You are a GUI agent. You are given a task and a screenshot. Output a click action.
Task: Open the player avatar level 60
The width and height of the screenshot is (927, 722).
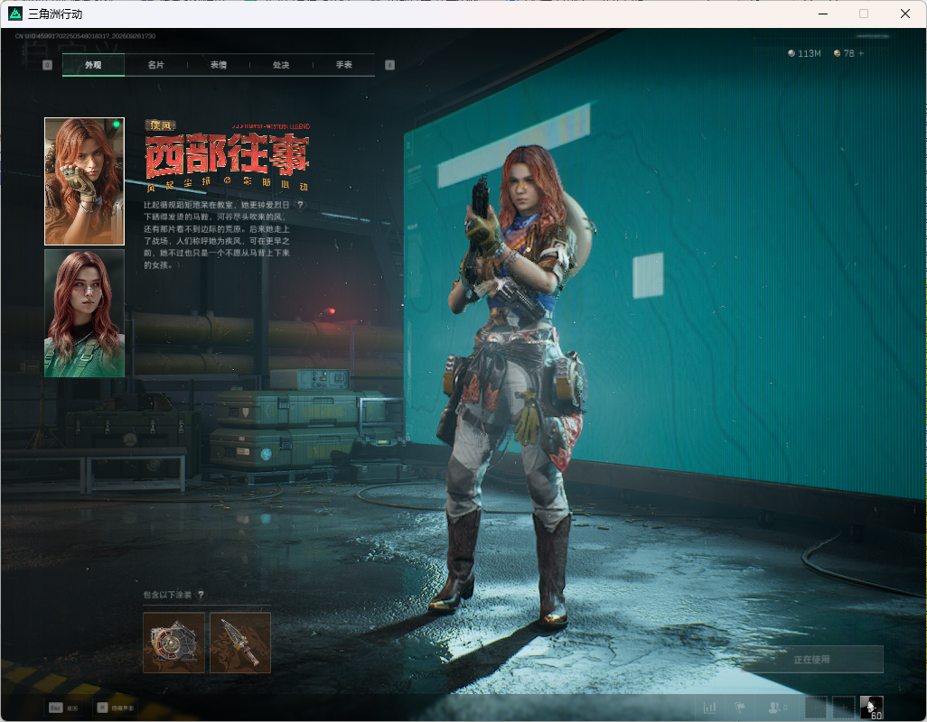[871, 708]
